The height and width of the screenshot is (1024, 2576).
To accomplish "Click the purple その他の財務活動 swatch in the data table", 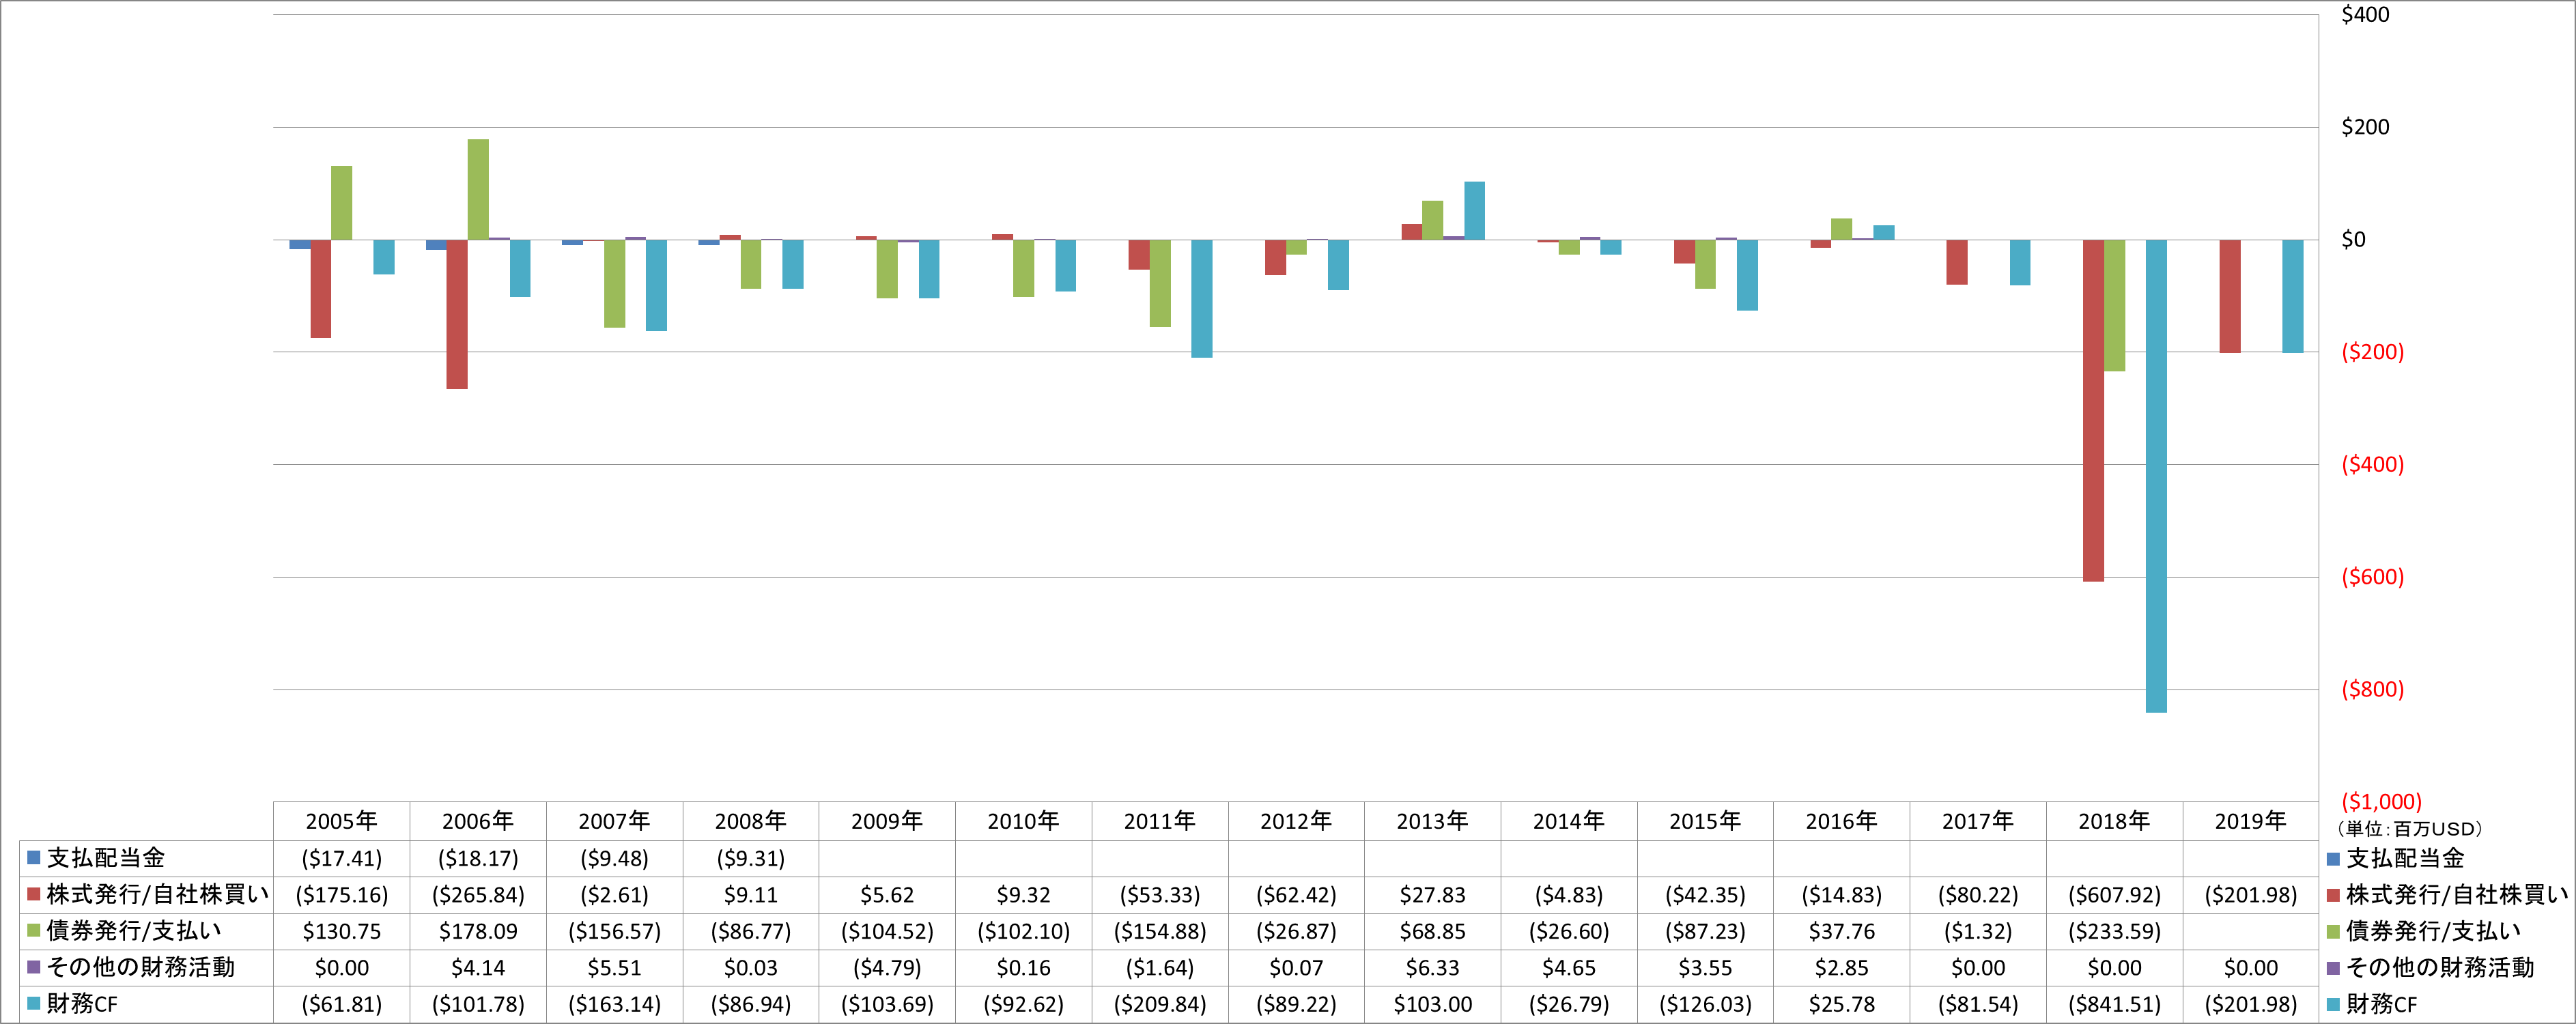I will point(33,968).
